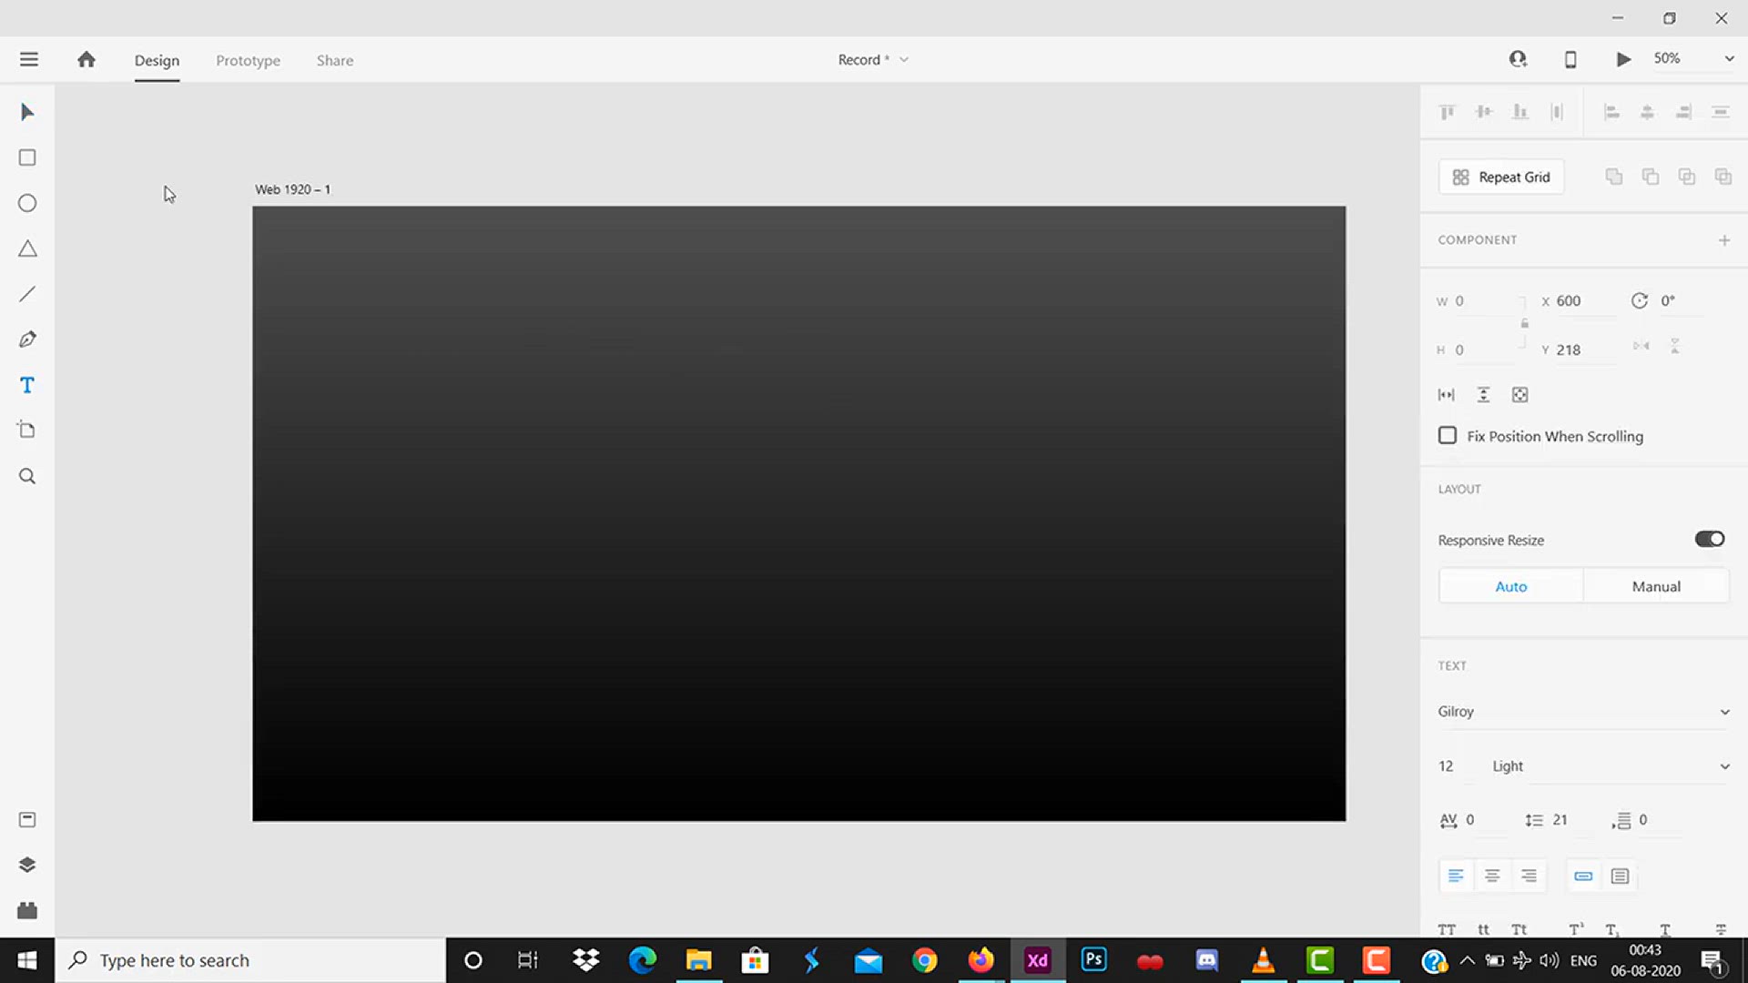Switch responsive resize to Manual
The width and height of the screenshot is (1748, 983).
point(1656,585)
